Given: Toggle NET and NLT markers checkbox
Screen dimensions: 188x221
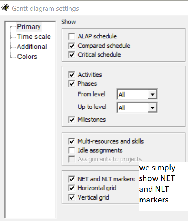Looking at the screenshot, I should (x=72, y=179).
